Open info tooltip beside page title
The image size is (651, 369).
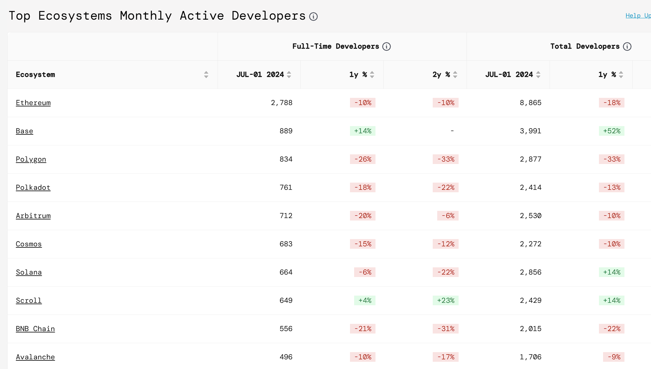pyautogui.click(x=313, y=17)
